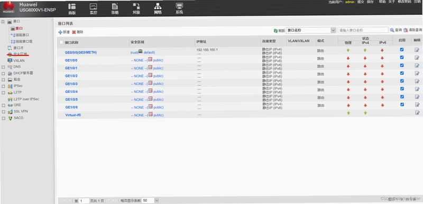Toggle the enable checkbox for GE1/0/1
Viewport: 423px width, 204px height.
402,65
